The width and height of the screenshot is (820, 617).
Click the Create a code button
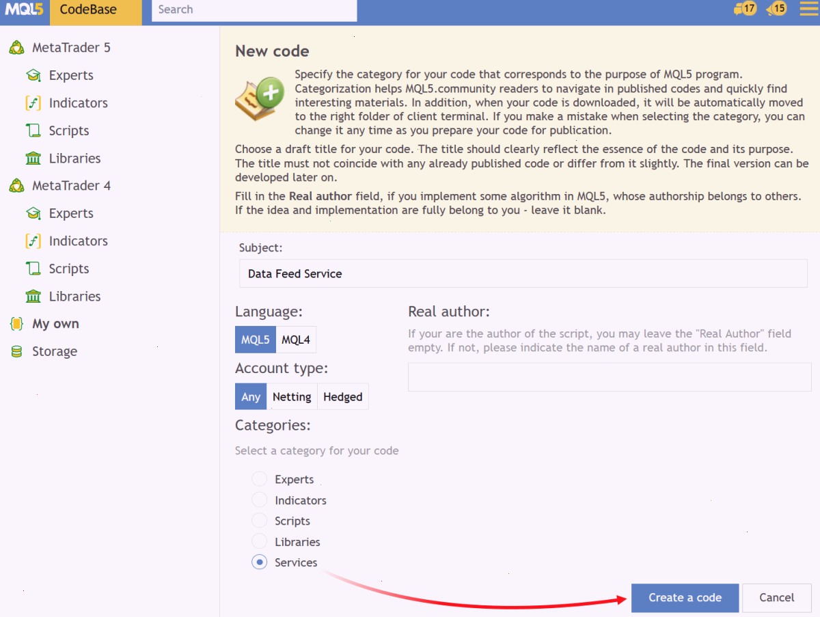click(x=685, y=598)
